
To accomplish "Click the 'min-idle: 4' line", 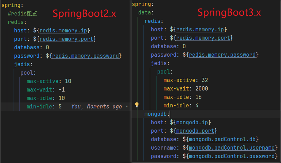I will click(x=181, y=106).
